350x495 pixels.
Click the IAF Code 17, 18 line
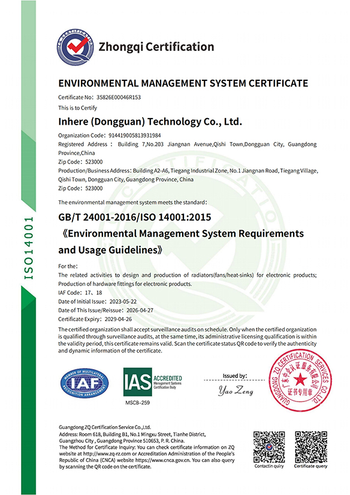80,292
